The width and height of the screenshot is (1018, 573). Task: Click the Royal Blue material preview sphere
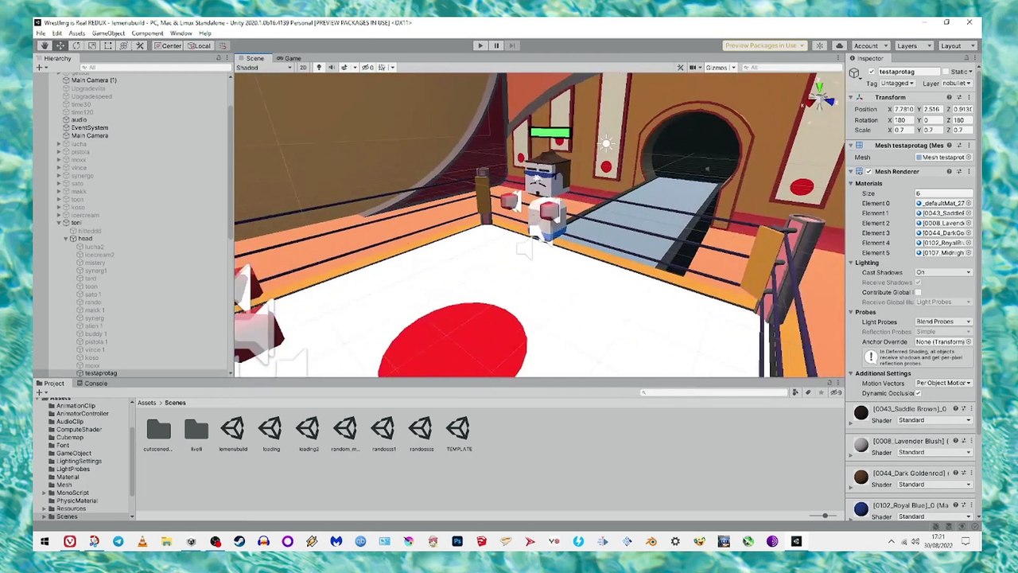(861, 509)
